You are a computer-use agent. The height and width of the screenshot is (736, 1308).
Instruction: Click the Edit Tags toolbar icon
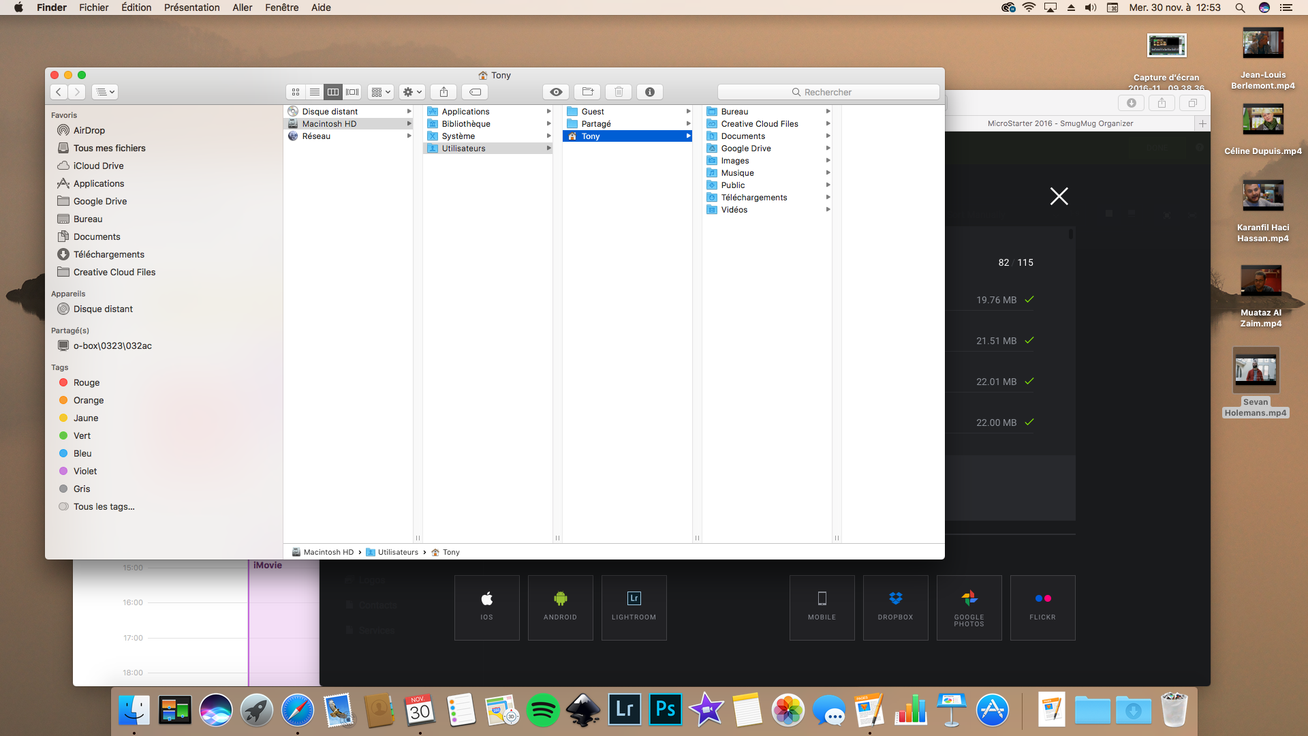(x=475, y=92)
